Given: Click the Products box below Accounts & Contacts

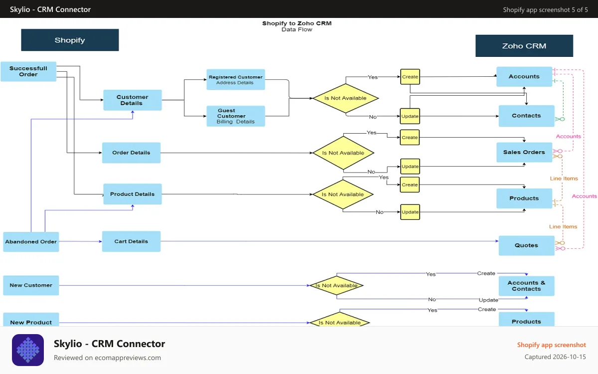Looking at the screenshot, I should point(527,320).
